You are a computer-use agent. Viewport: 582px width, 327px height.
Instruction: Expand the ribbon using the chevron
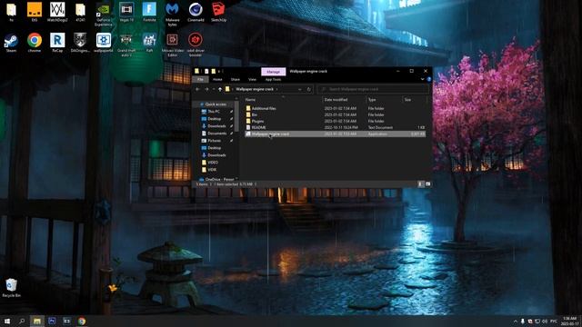[422, 79]
